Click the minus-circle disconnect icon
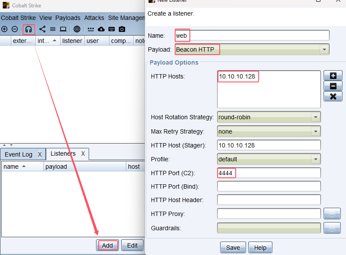 [14, 29]
